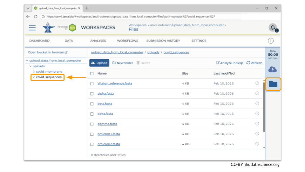This screenshot has height=172, width=305.
Task: Click covid_sequences in the path breadcrumb
Action: (x=176, y=52)
